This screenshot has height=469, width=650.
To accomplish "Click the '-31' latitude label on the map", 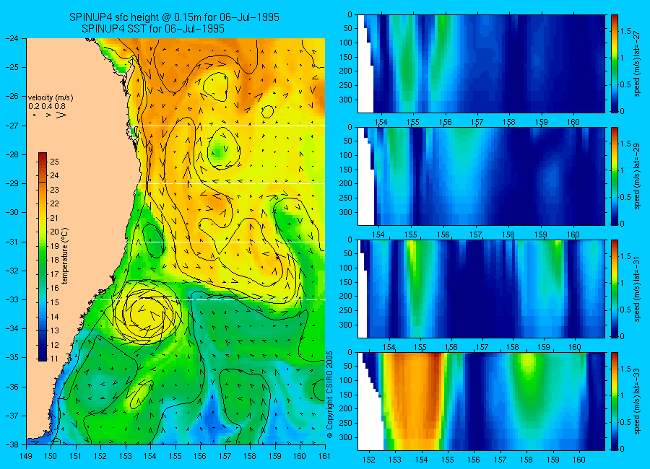I will (11, 242).
